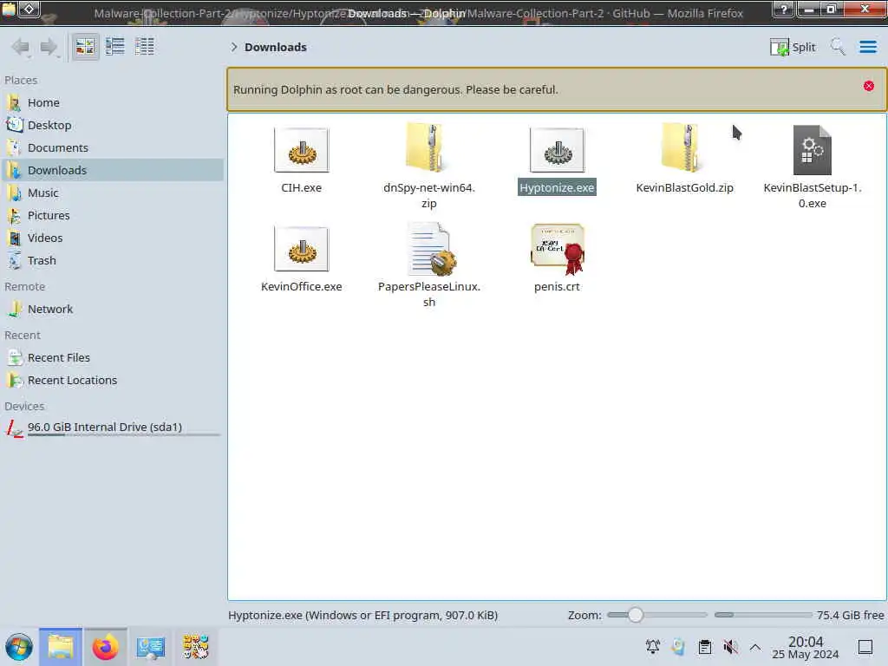Toggle the titlebar keep-above pin button
Viewport: 888px width, 666px height.
pos(29,9)
